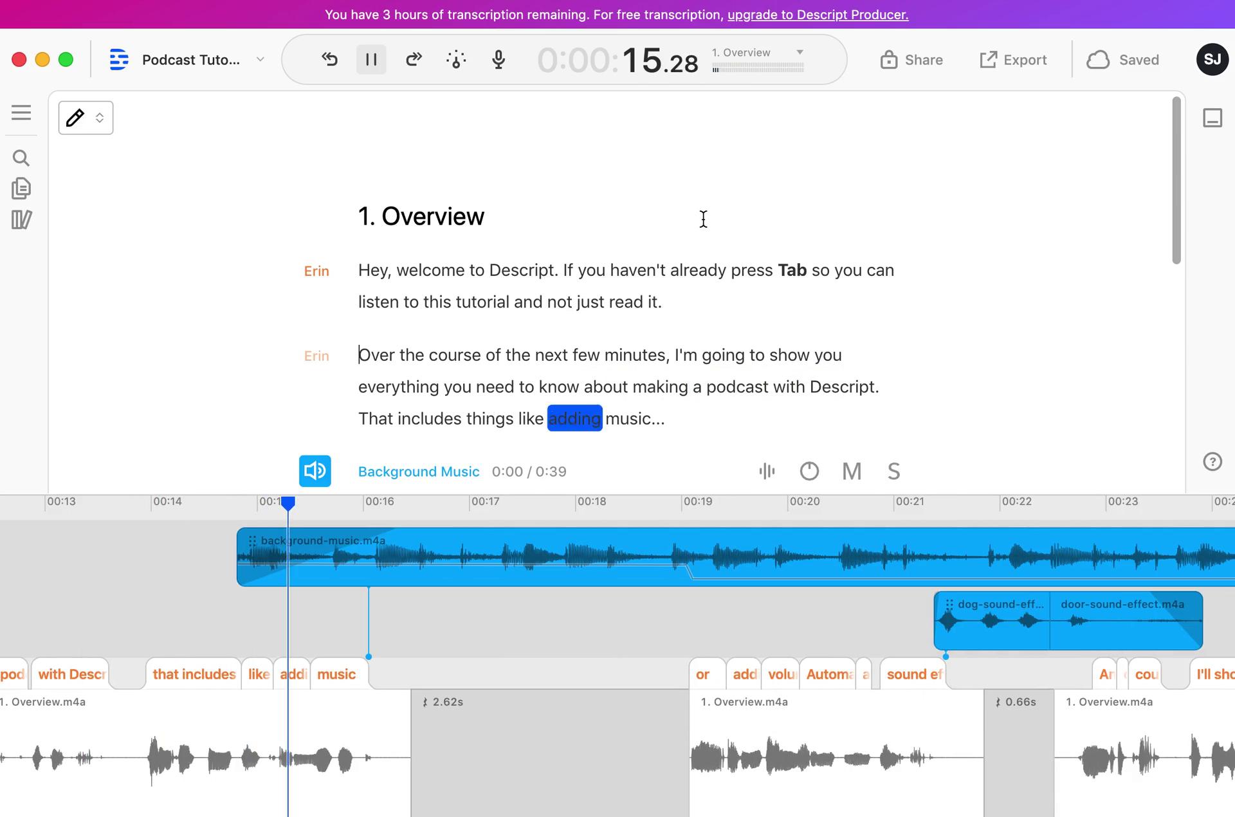The height and width of the screenshot is (817, 1235).
Task: Click the Export button
Action: [x=1013, y=60]
